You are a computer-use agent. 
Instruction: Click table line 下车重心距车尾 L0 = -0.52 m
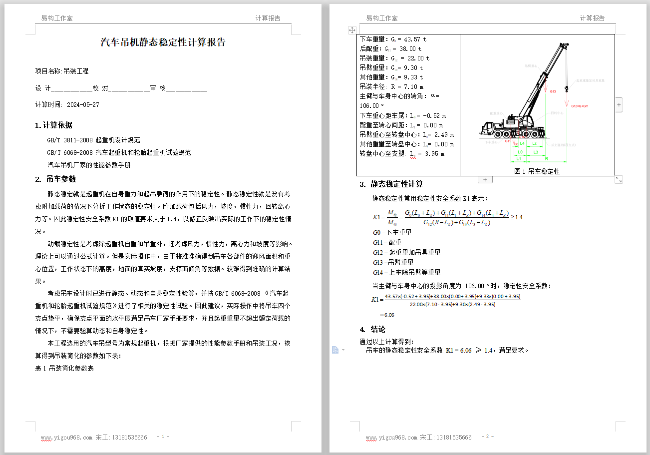[403, 116]
